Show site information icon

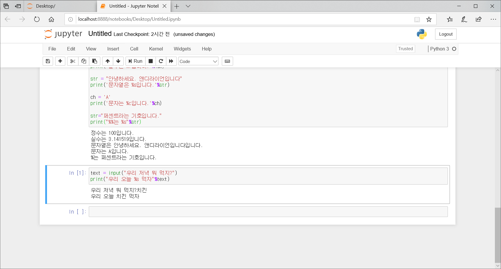pyautogui.click(x=71, y=19)
